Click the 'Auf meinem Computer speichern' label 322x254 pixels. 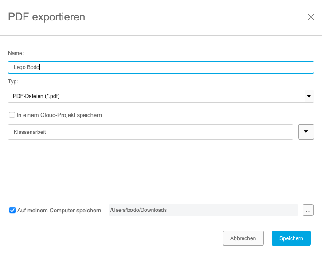(59, 210)
